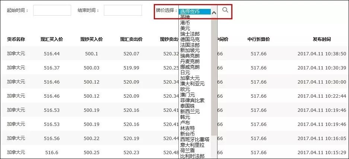Choose 菲律宾比索 from currency list
349x159 pixels.
[x=192, y=100]
